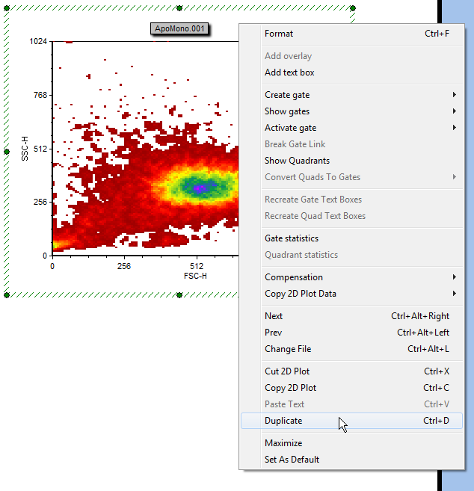Click the y-axis tick label 1024
This screenshot has width=474, height=491.
[x=38, y=41]
